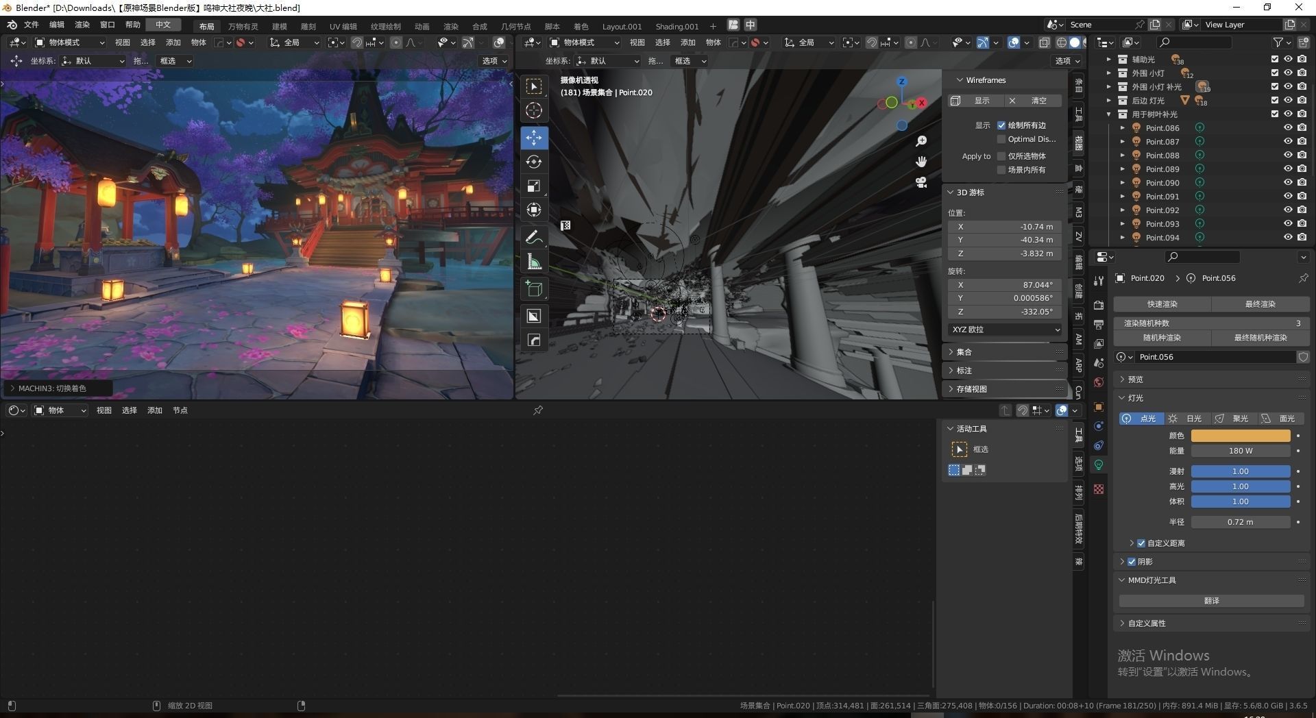Check the 仅所选物体 option
The width and height of the screenshot is (1316, 718).
pos(1001,156)
